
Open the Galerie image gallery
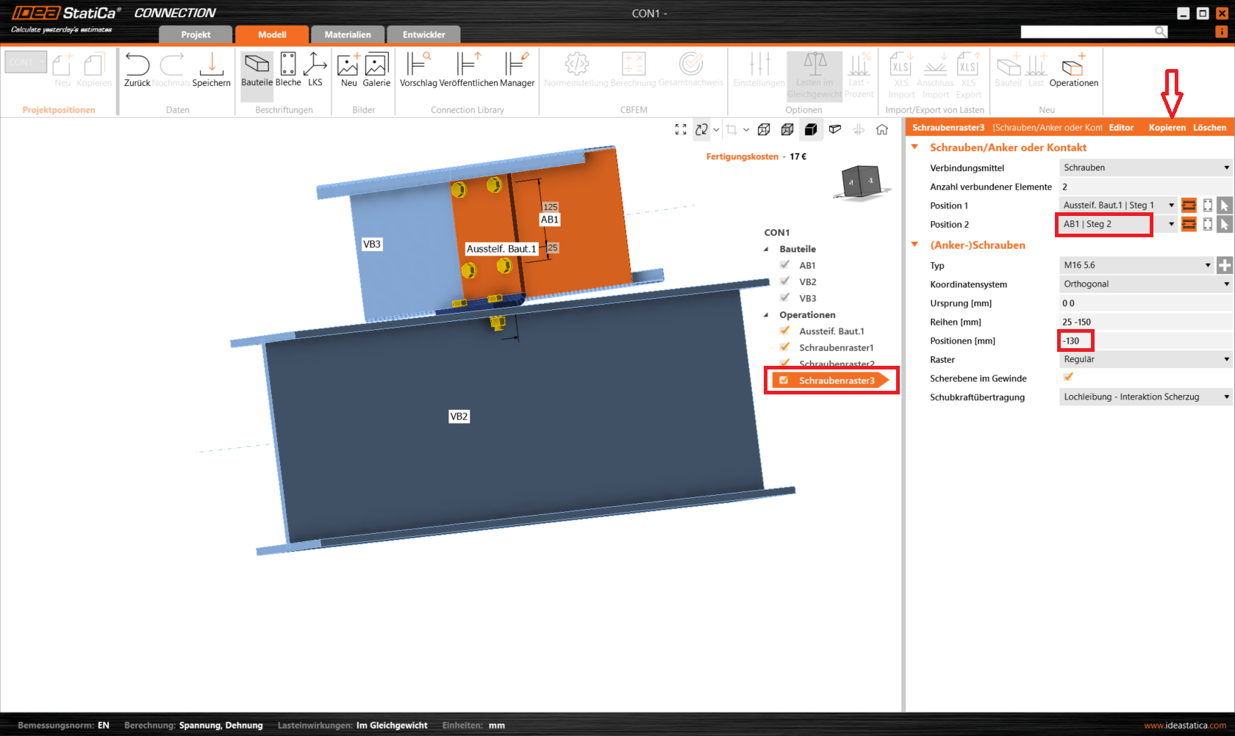(376, 66)
